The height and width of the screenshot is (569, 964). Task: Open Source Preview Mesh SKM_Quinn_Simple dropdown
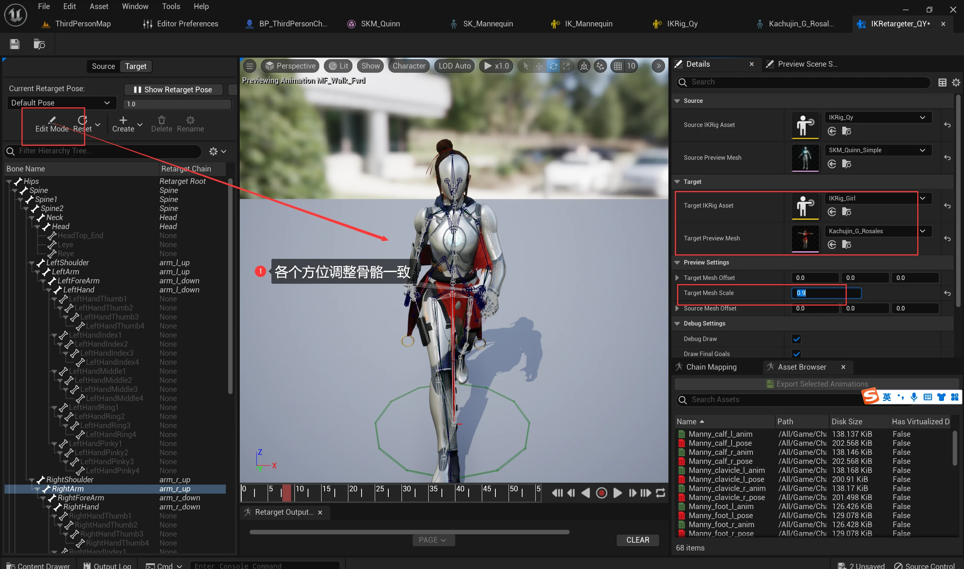pyautogui.click(x=878, y=150)
